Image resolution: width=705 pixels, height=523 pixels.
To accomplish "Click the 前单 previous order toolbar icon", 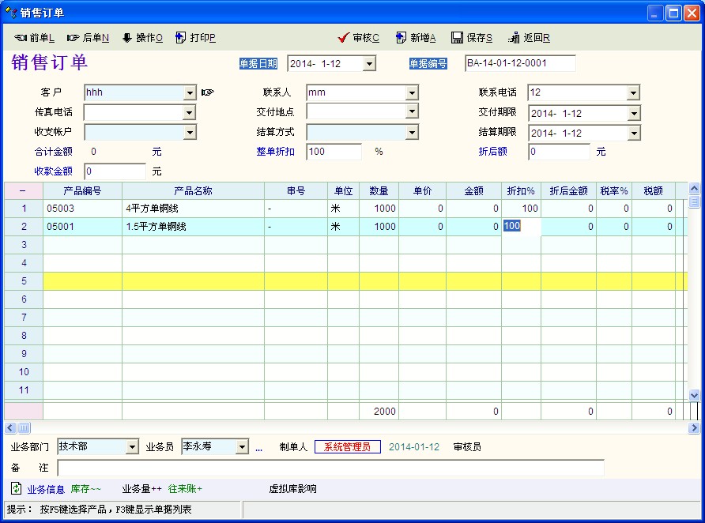I will coord(21,38).
